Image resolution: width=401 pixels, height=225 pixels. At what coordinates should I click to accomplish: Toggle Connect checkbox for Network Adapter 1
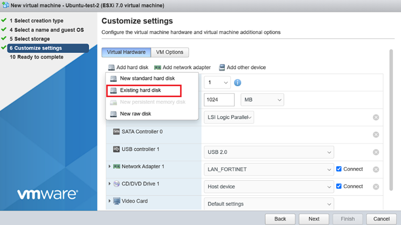(x=339, y=169)
